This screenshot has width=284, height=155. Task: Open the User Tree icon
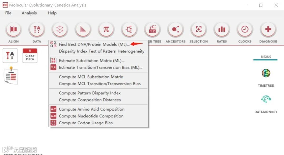click(152, 29)
